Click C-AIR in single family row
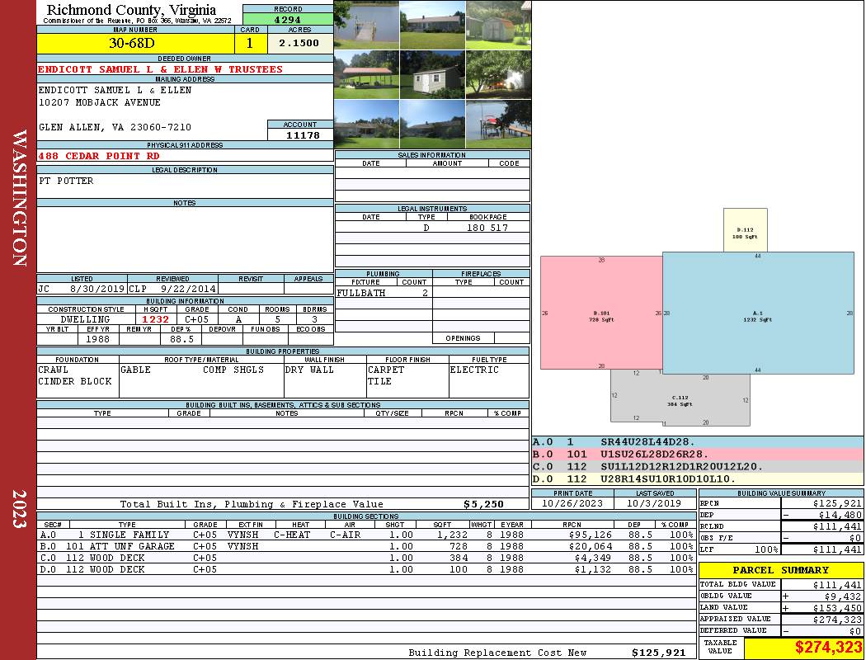This screenshot has height=660, width=866. [346, 535]
